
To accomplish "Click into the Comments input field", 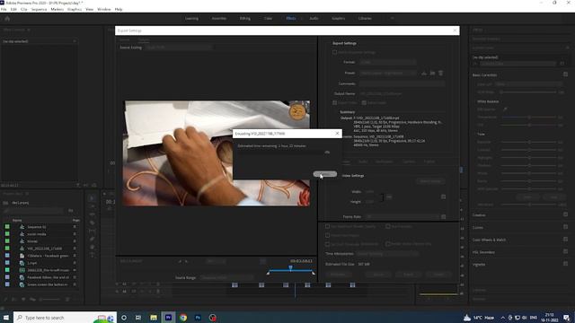I will (x=402, y=83).
